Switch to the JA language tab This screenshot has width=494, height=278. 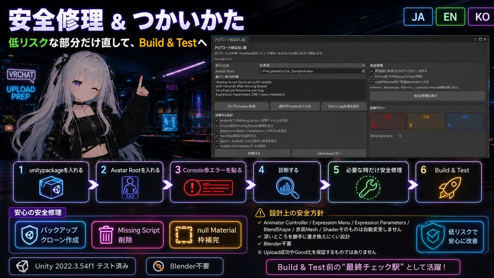[x=418, y=17]
